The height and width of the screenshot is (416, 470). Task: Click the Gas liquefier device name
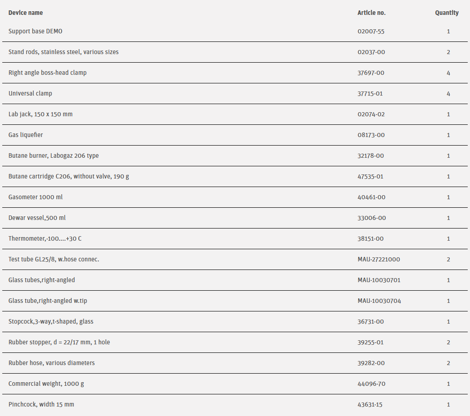[26, 135]
